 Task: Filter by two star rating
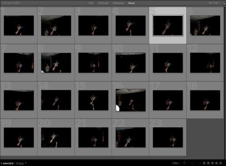tap(208, 163)
